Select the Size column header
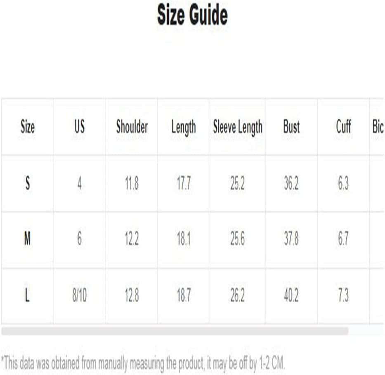The width and height of the screenshot is (385, 375). tap(28, 127)
